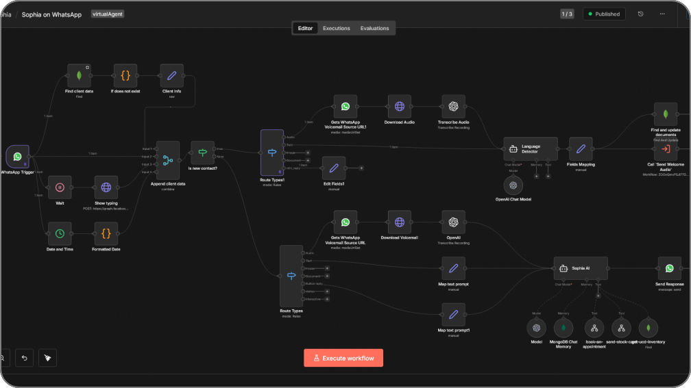
Task: Add node after Edit Fields1 plus connector
Action: 361,168
